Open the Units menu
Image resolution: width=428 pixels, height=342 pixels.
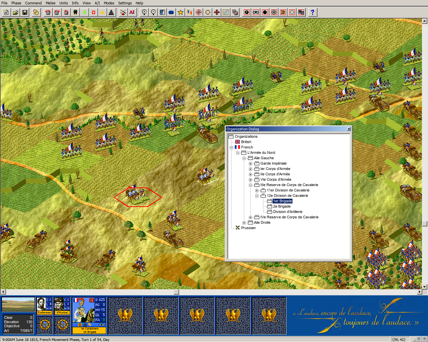63,3
